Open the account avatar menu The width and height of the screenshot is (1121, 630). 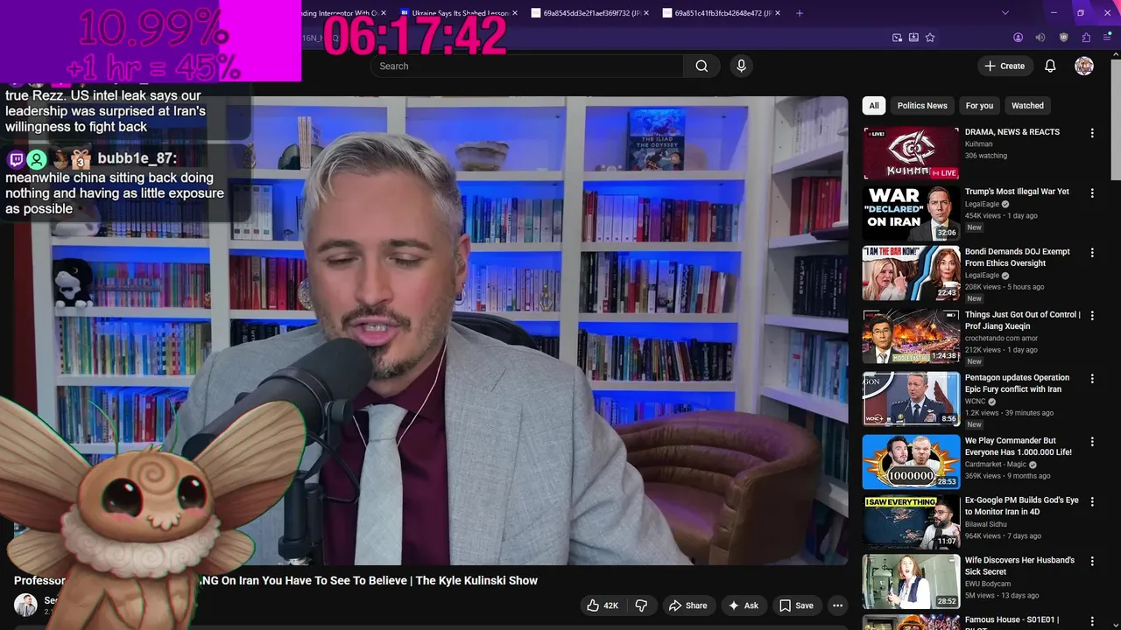click(x=1084, y=66)
